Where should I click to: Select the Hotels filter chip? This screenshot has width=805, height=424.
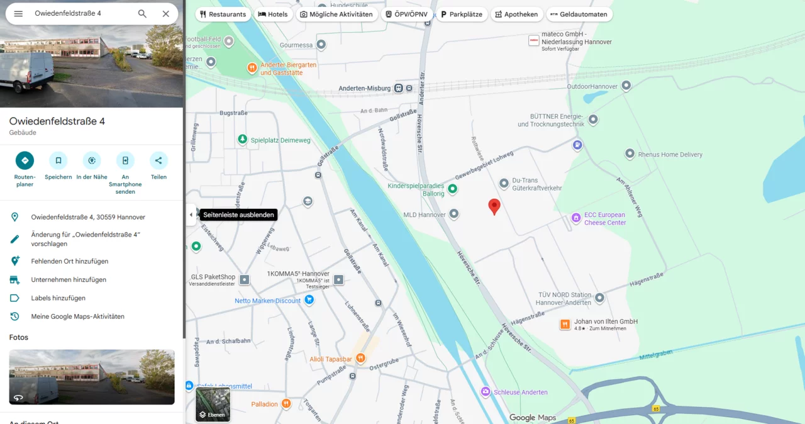(x=273, y=14)
